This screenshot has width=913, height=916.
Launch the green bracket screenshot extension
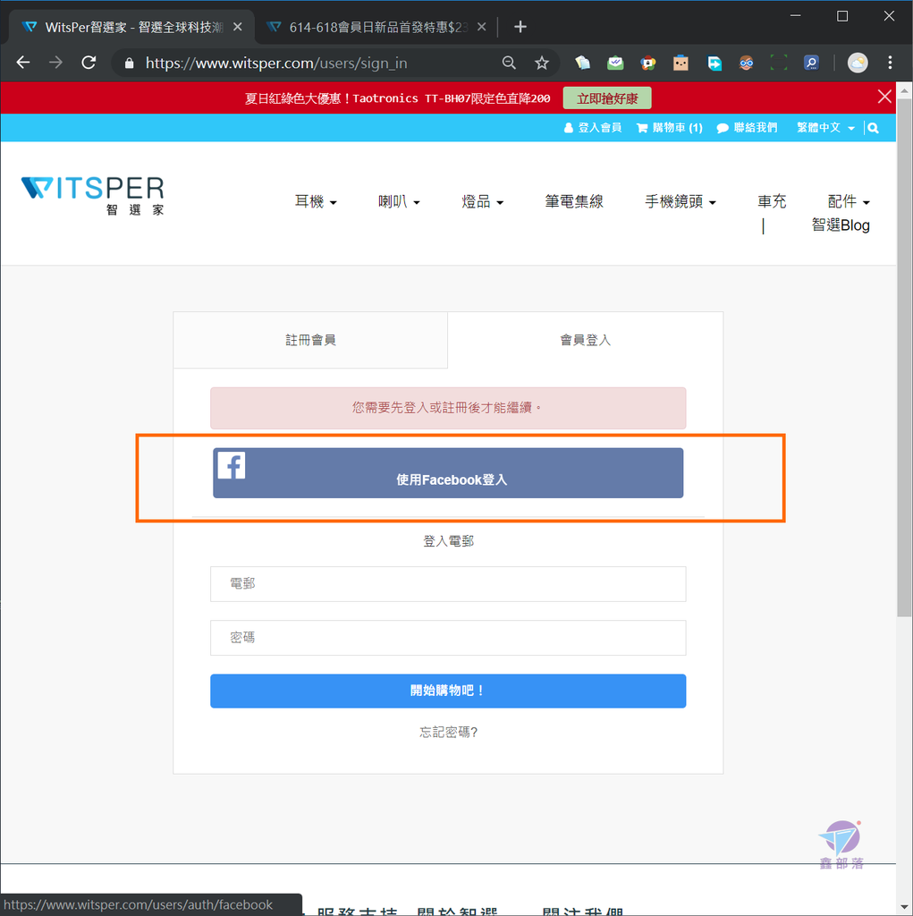(x=779, y=63)
